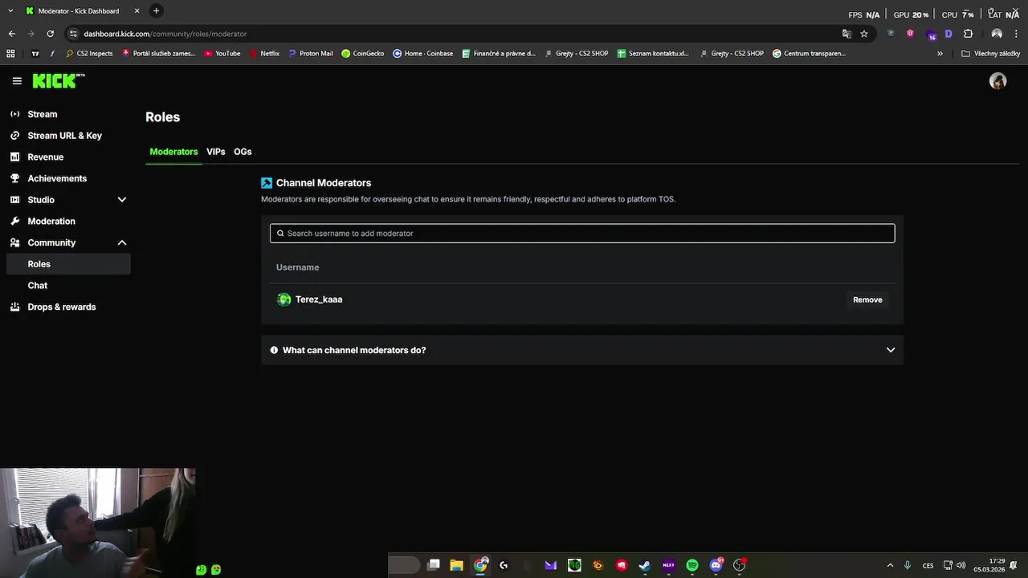Screen dimensions: 1028x578
Task: Open the Drops & rewards sidebar page
Action: [x=62, y=307]
